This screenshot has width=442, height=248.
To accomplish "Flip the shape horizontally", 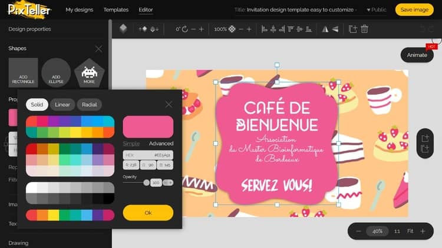I will click(x=324, y=29).
